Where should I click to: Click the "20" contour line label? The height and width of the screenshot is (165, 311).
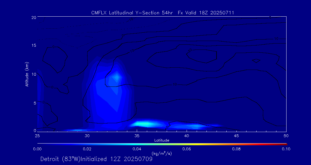tap(190, 51)
